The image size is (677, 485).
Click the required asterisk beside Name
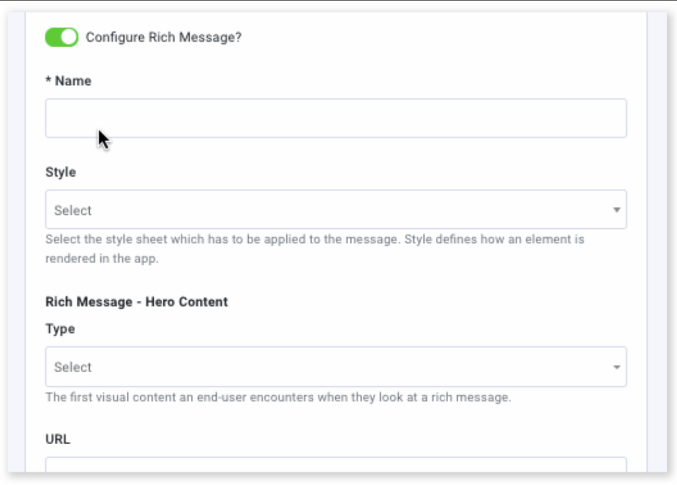48,81
